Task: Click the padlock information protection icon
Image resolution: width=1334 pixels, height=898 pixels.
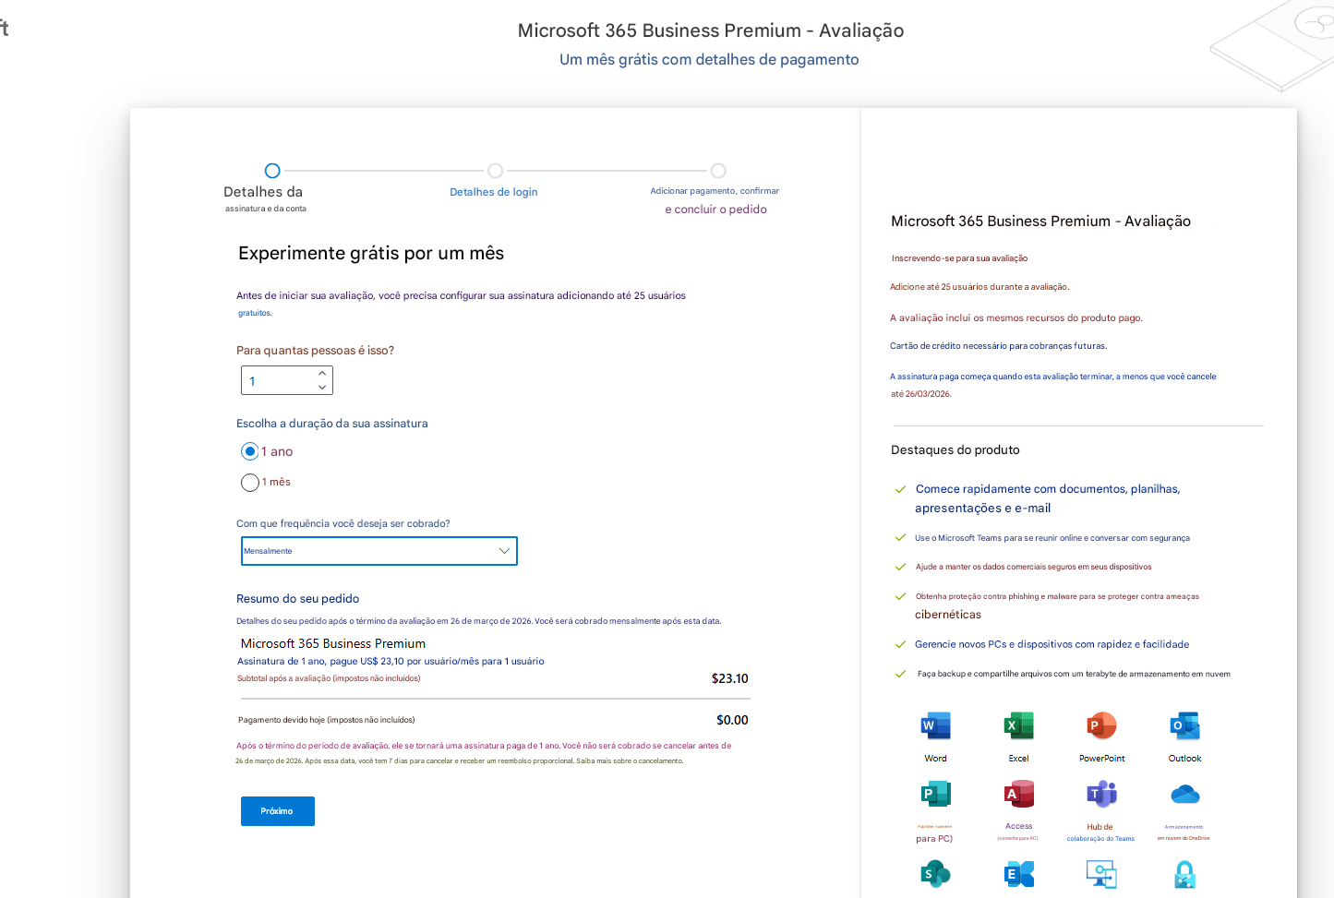Action: [x=1184, y=873]
